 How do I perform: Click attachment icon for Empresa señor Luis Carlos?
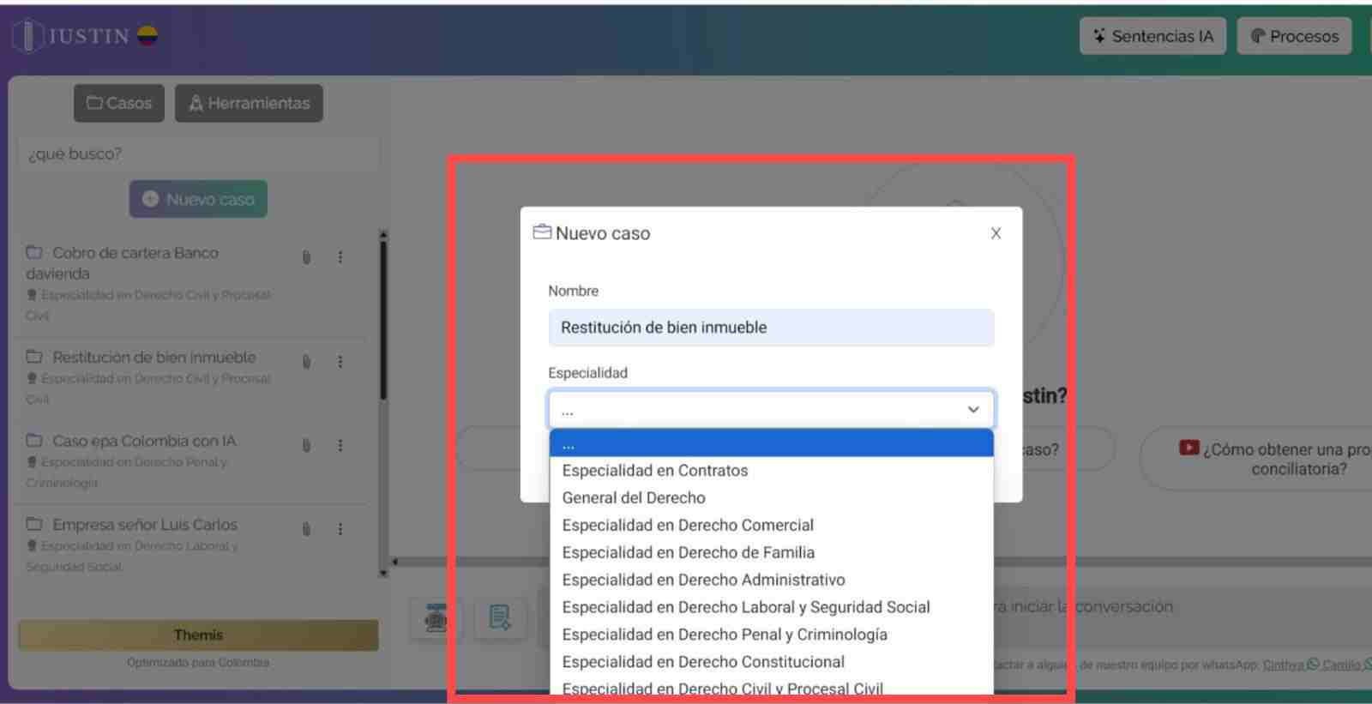click(306, 529)
